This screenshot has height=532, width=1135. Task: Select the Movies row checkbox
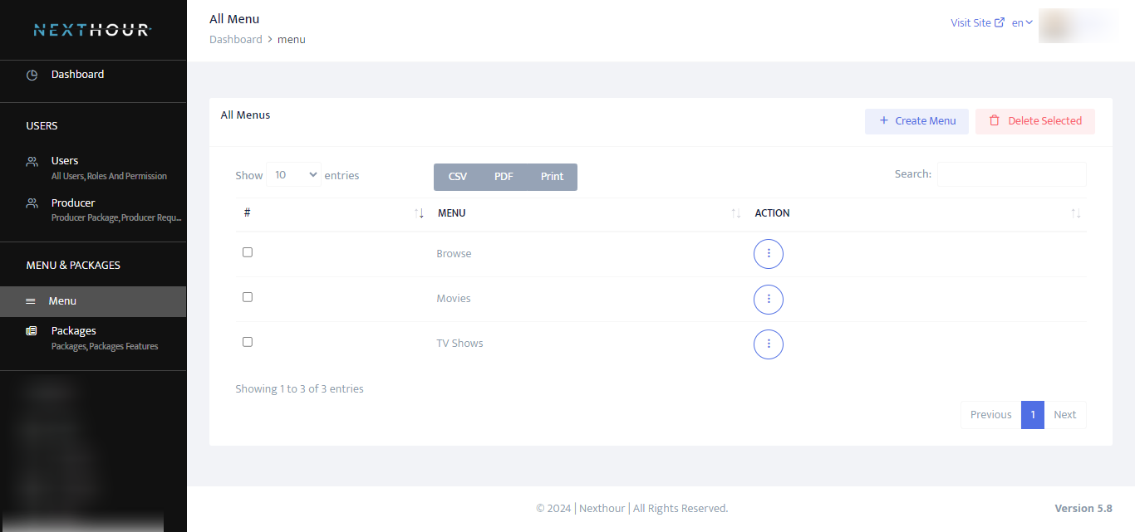point(247,296)
